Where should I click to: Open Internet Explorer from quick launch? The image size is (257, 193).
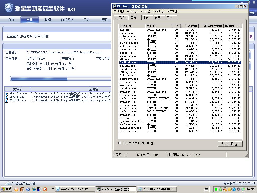34,189
